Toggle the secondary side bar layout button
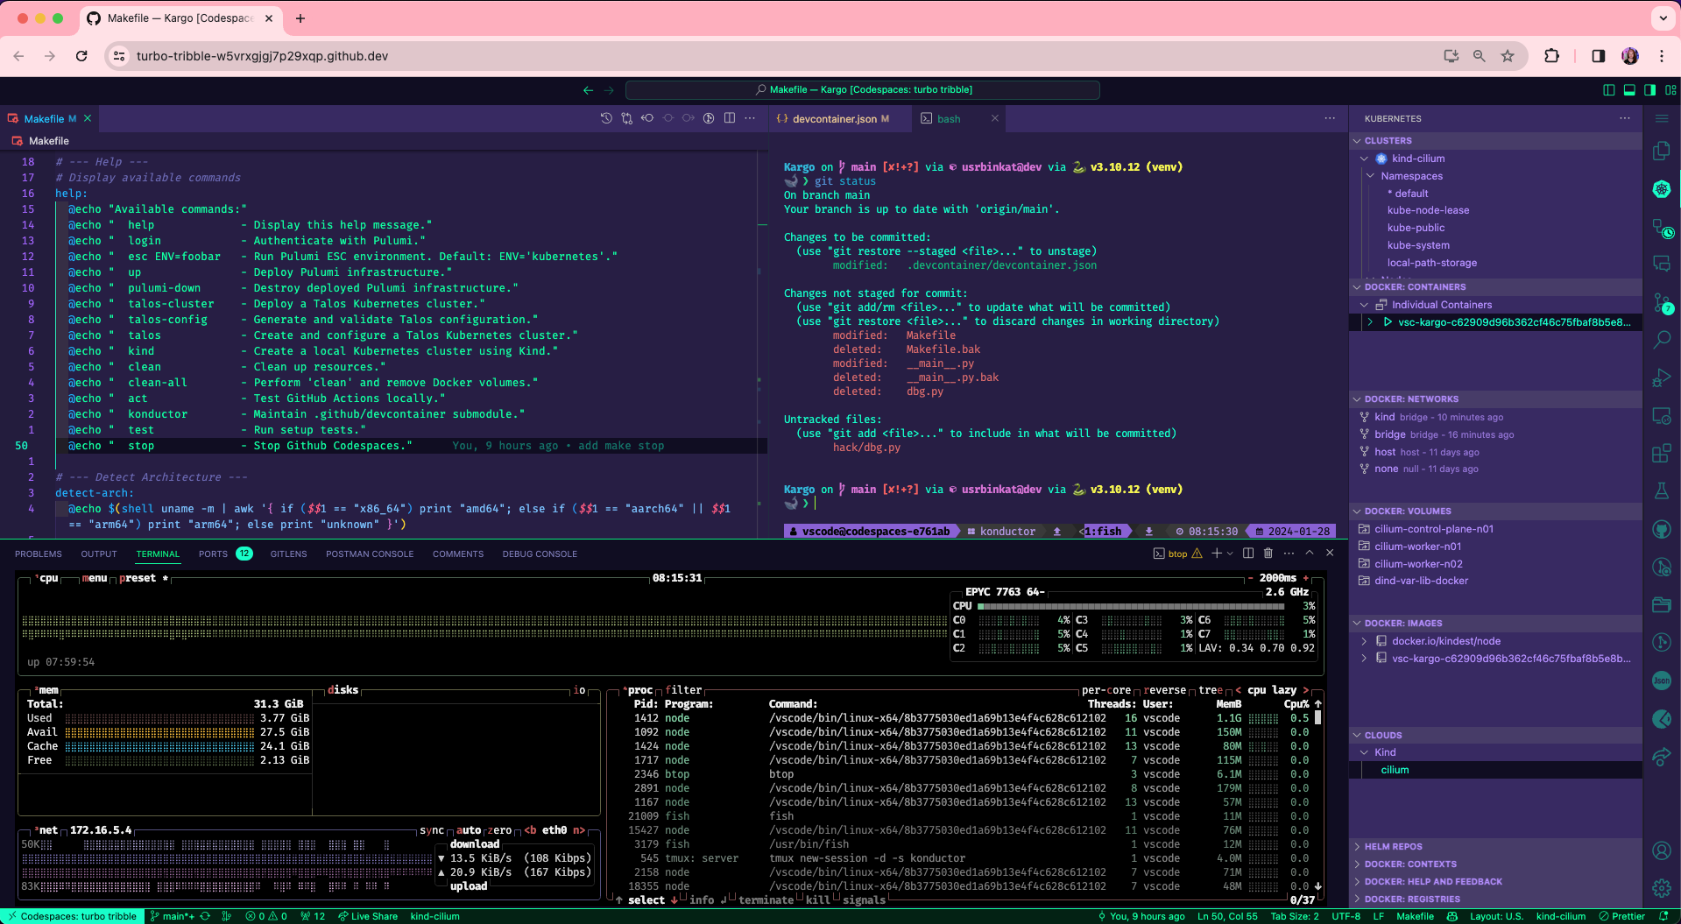The height and width of the screenshot is (924, 1681). pos(1649,89)
